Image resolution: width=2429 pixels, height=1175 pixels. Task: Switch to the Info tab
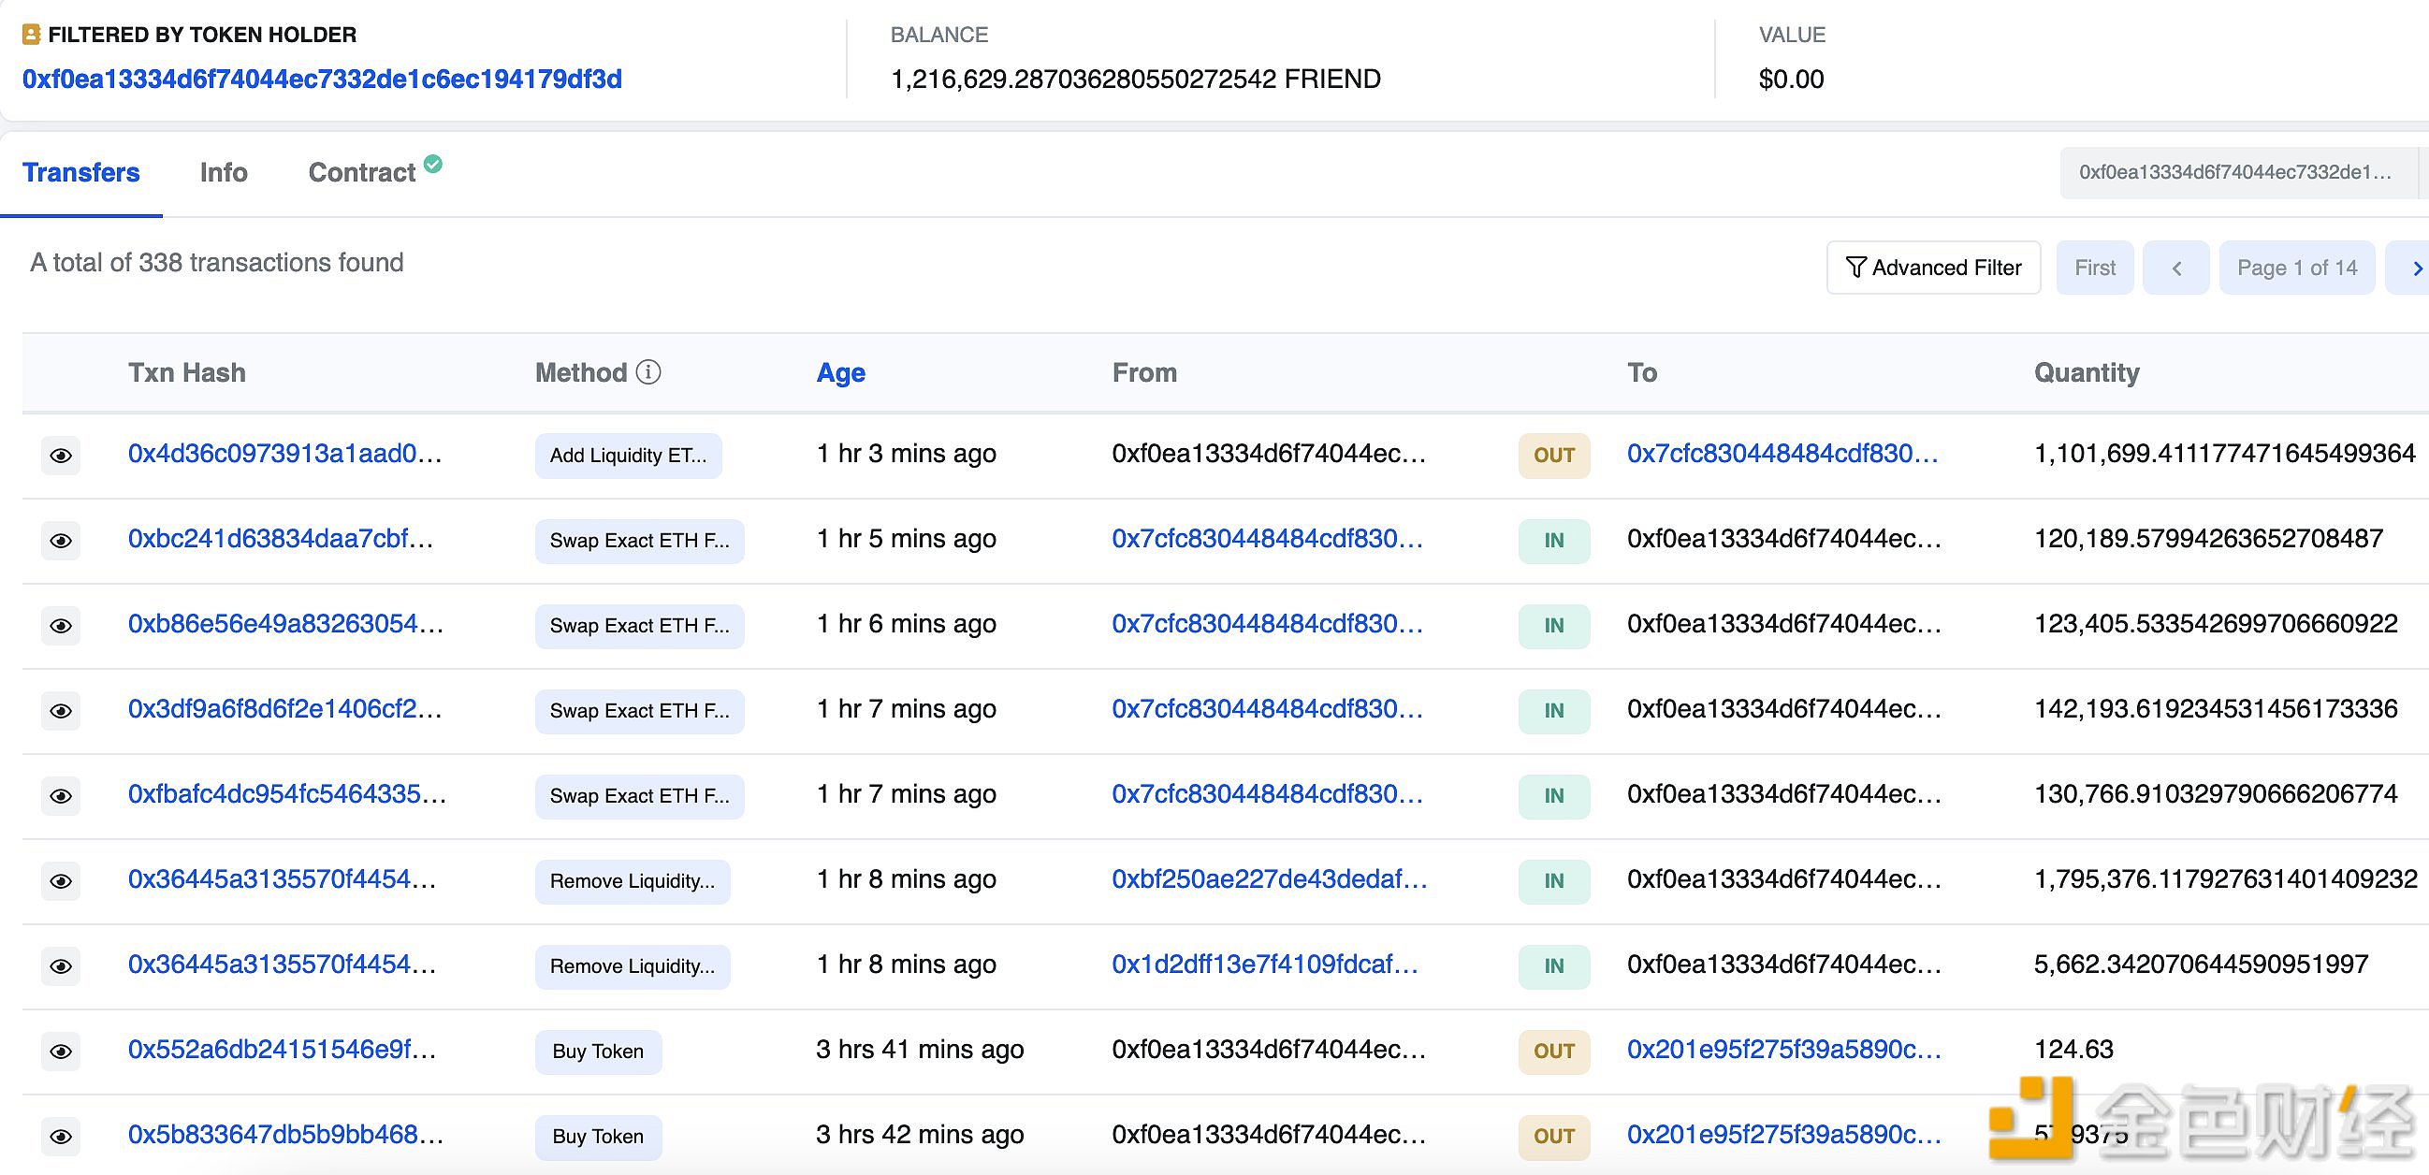[x=224, y=172]
